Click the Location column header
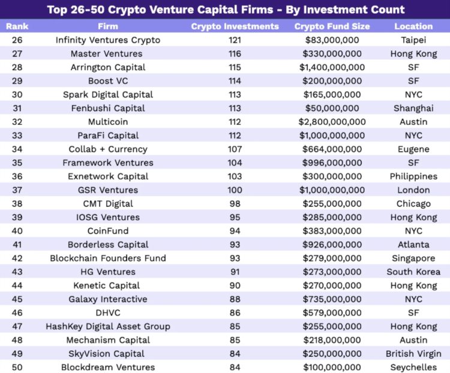450x373 pixels. point(413,26)
